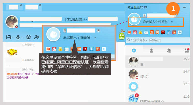Click the black Tmall icon in the right panel
The width and height of the screenshot is (193, 105).
(163, 32)
